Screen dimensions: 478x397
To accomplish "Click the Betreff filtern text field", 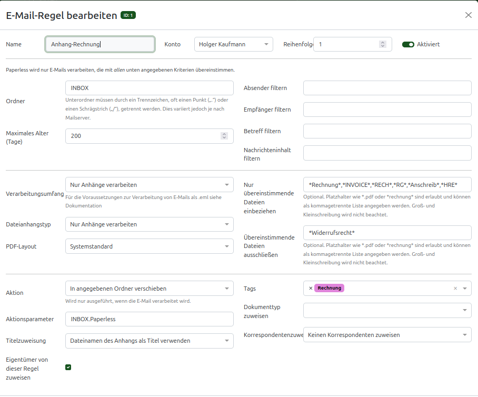I will (387, 131).
